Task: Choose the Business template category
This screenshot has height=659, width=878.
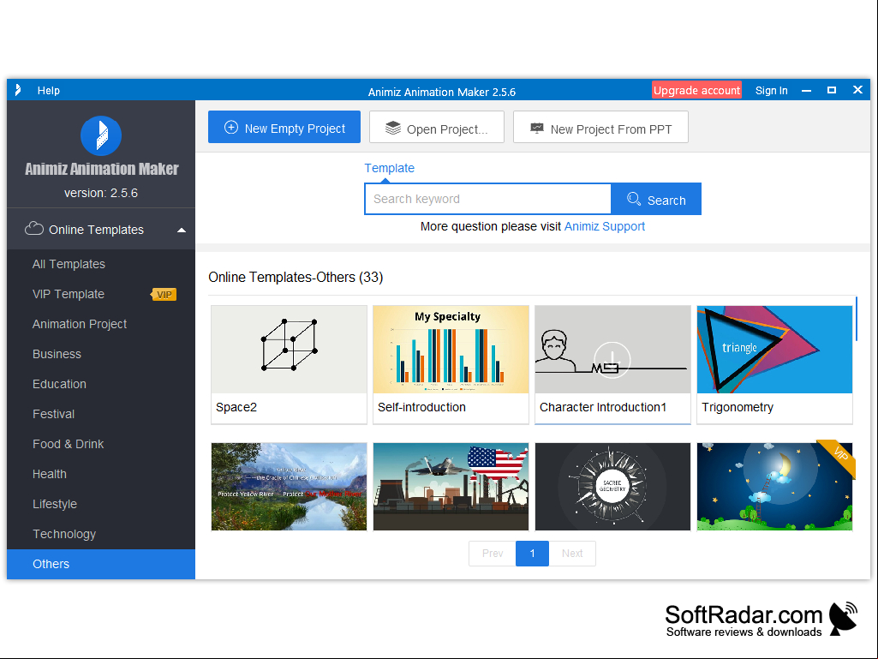Action: pos(101,354)
